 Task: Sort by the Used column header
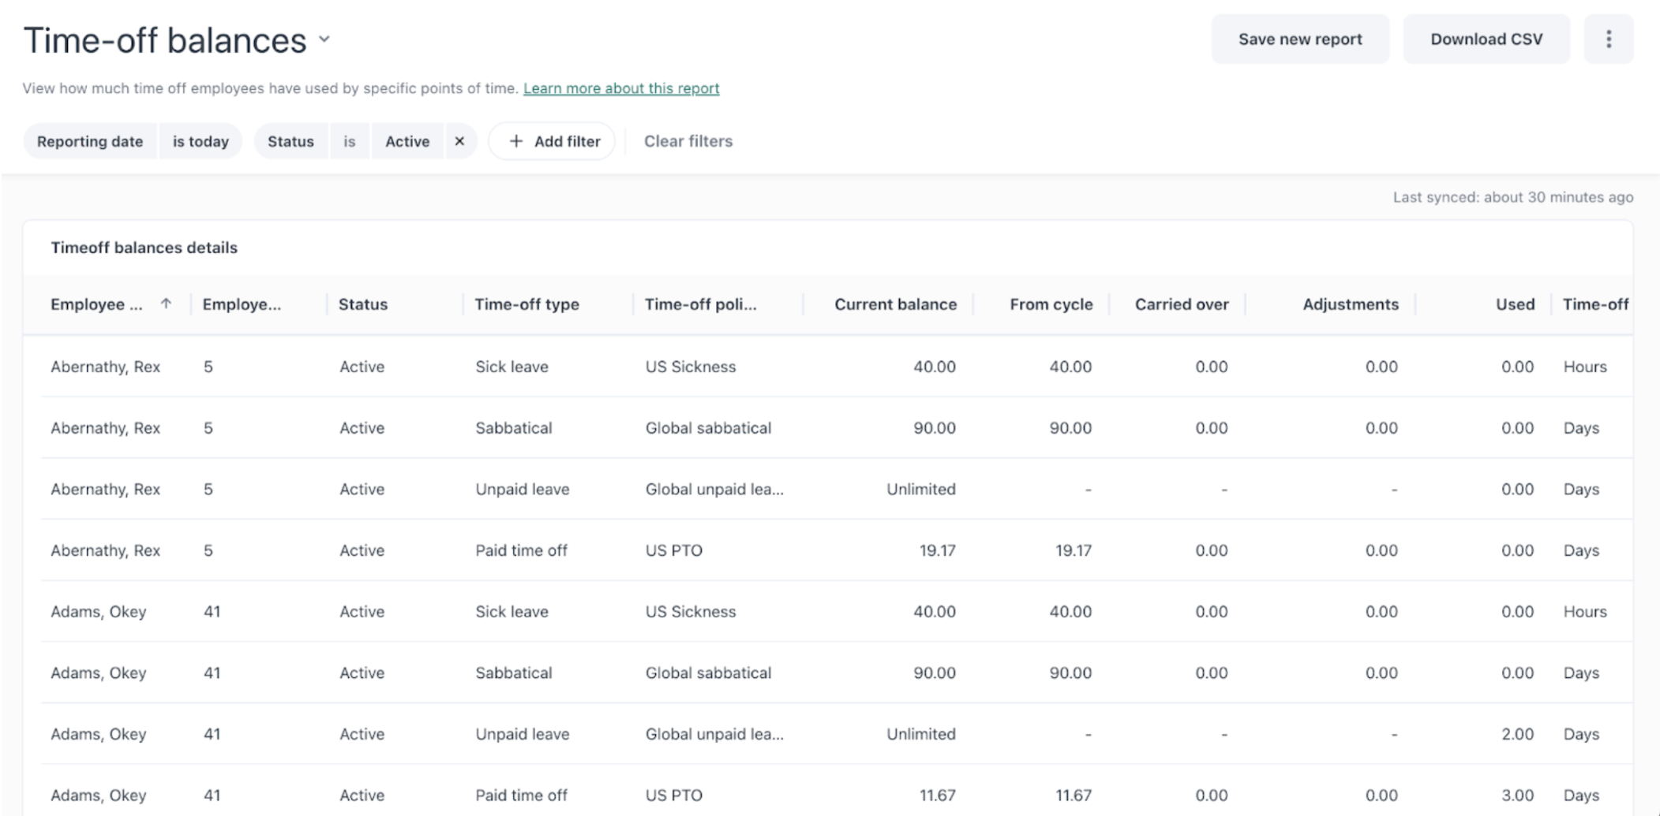click(x=1515, y=304)
